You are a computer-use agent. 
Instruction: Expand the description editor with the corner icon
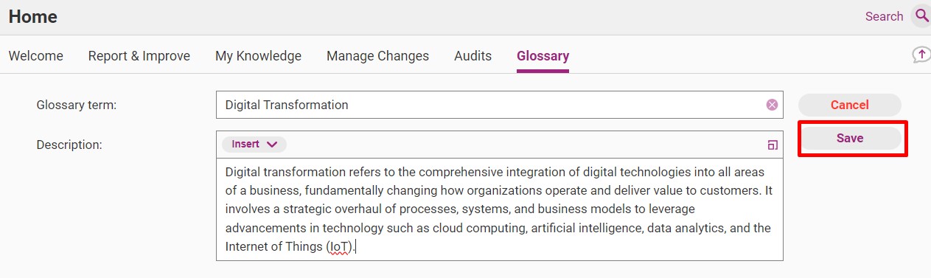coord(773,145)
